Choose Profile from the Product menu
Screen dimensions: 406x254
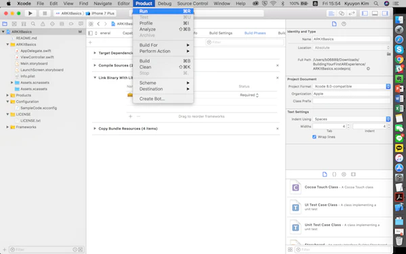coord(163,23)
